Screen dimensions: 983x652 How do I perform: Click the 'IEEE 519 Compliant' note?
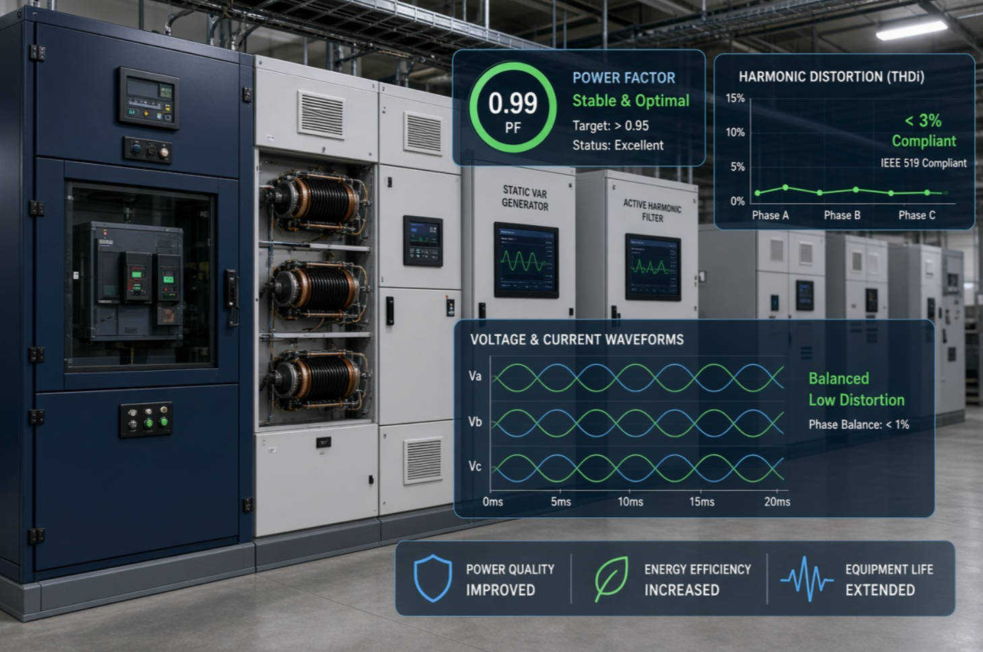(x=923, y=163)
